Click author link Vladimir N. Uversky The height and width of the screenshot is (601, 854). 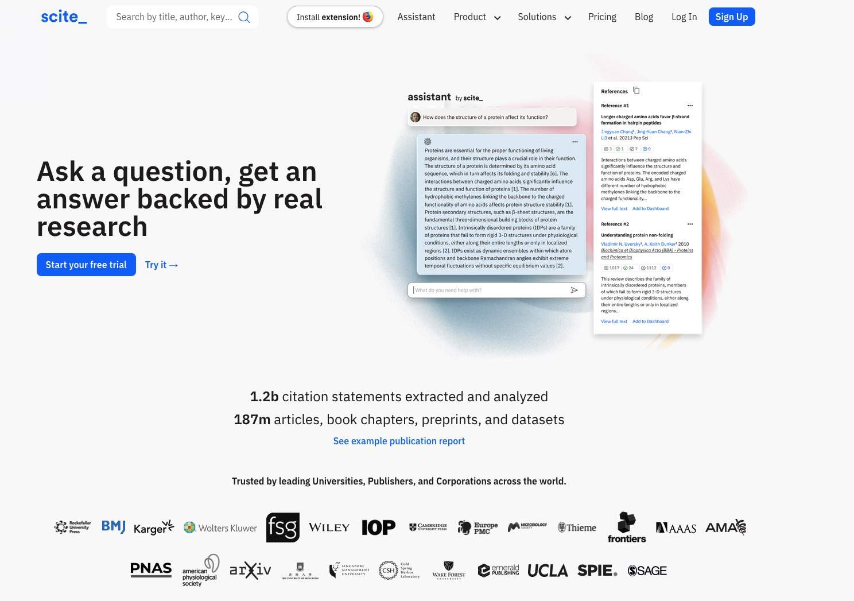tap(621, 244)
